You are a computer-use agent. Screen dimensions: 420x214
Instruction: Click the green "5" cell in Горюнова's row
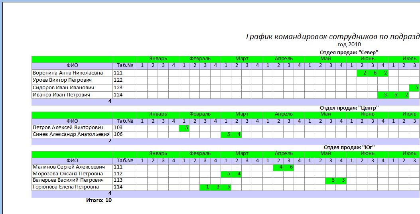[226, 187]
